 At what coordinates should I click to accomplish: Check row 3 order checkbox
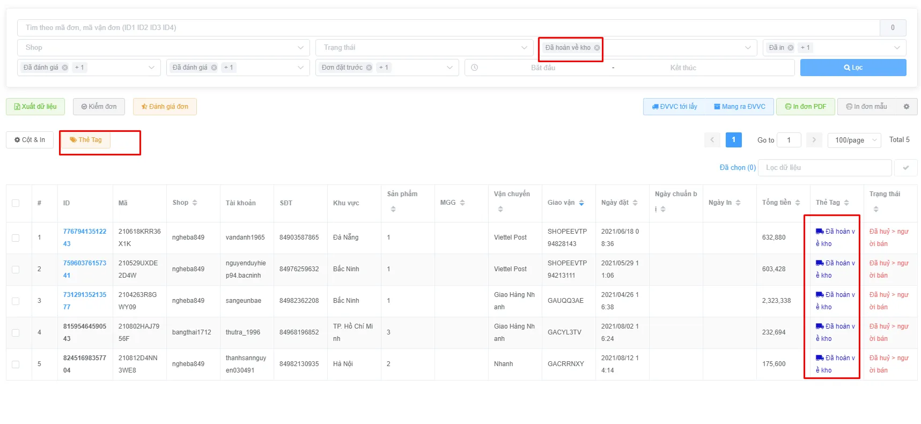coord(16,301)
